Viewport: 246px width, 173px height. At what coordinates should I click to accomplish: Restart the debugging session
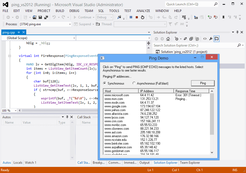tap(142, 17)
